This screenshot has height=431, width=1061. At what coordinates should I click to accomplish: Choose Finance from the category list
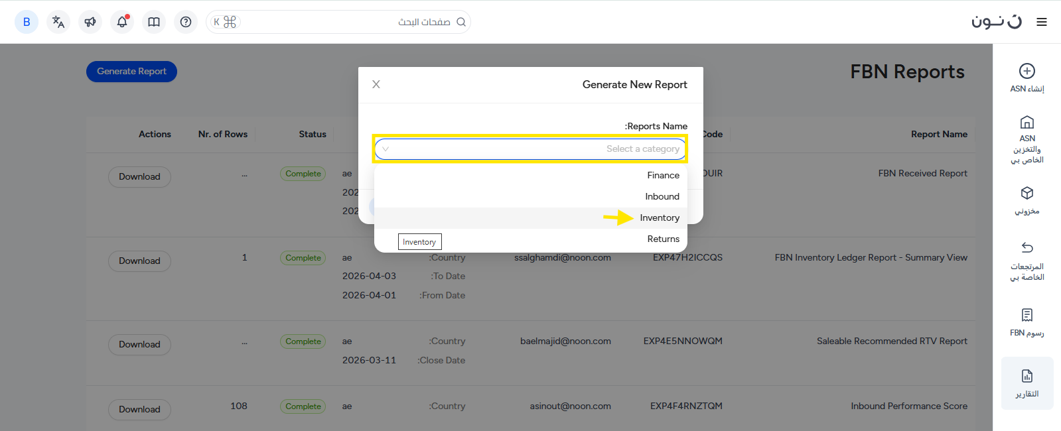(x=663, y=175)
